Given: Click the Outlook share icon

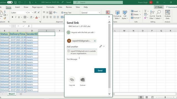Looking at the screenshot, I should [x=83, y=80].
